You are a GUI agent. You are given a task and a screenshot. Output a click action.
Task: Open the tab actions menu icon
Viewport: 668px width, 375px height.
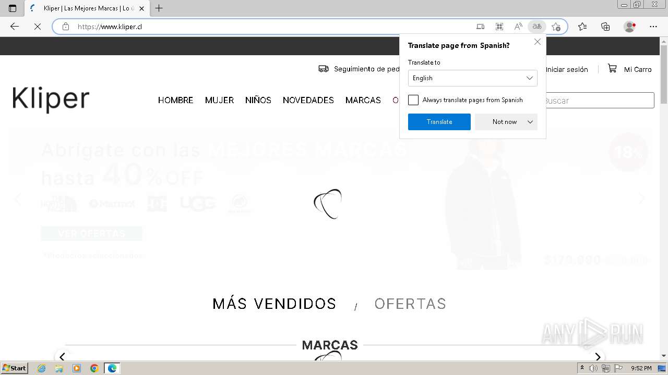(x=13, y=8)
